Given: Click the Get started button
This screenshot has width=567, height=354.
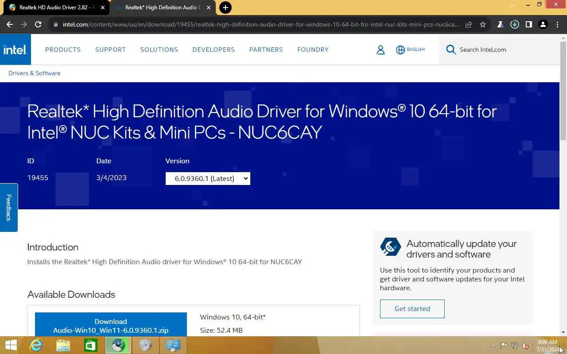Looking at the screenshot, I should tap(412, 308).
